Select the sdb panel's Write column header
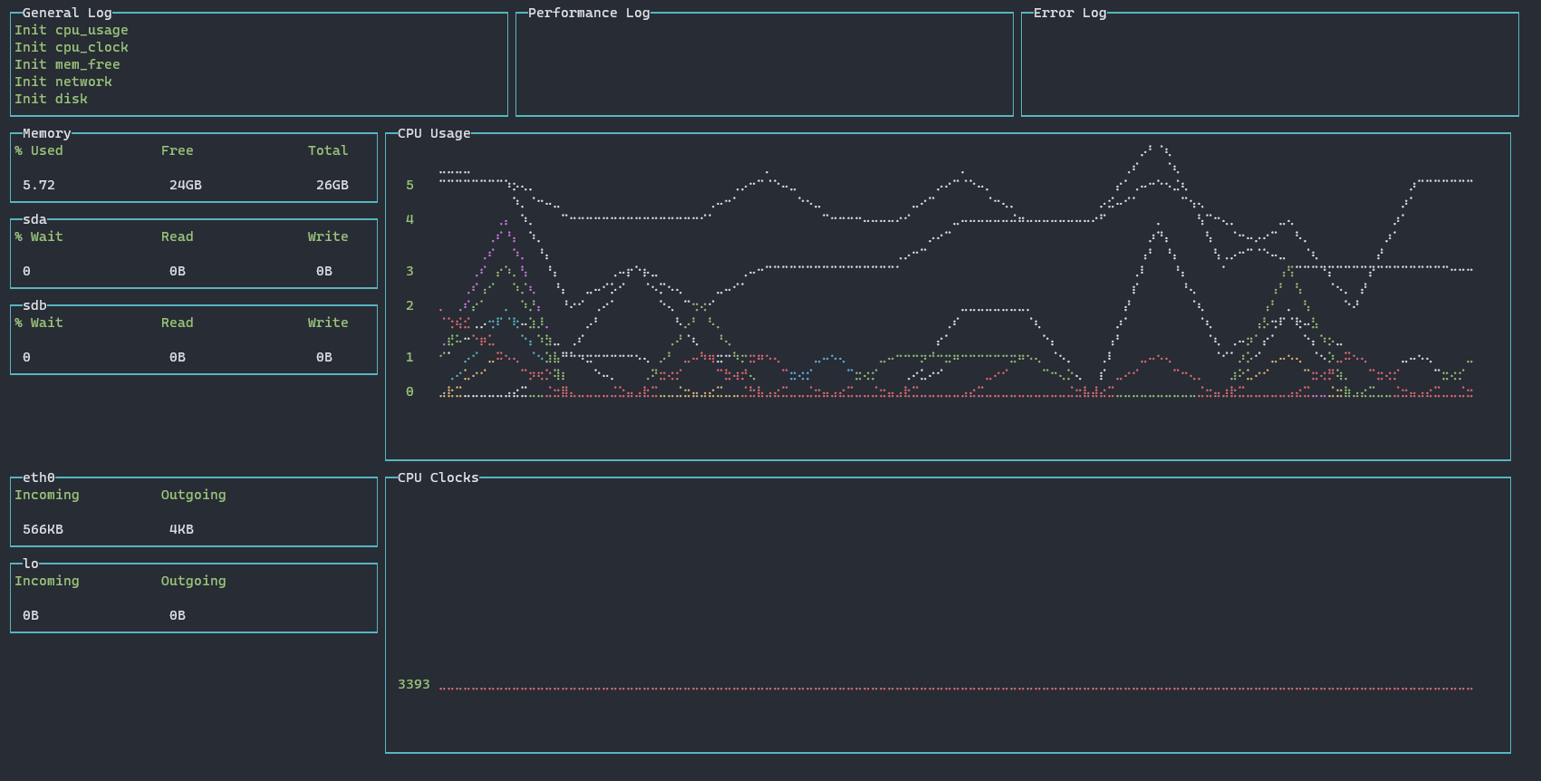This screenshot has height=781, width=1541. pyautogui.click(x=327, y=323)
